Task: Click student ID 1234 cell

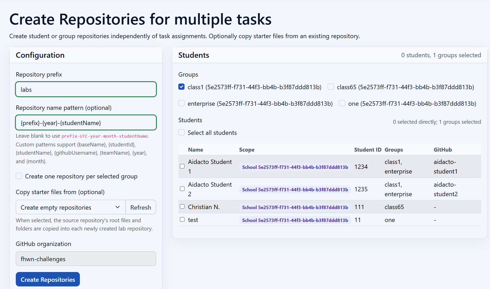Action: pos(361,167)
